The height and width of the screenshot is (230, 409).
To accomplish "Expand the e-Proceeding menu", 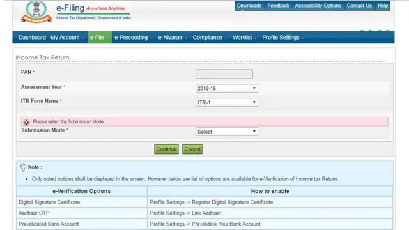I will [133, 38].
